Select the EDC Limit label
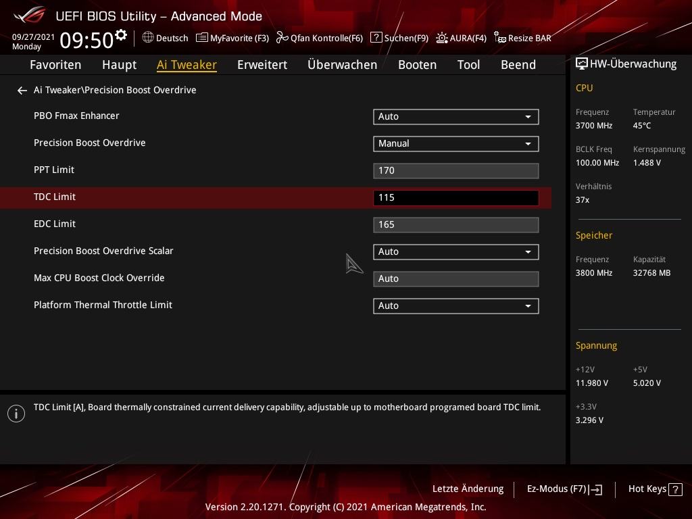Image resolution: width=692 pixels, height=519 pixels. click(55, 224)
